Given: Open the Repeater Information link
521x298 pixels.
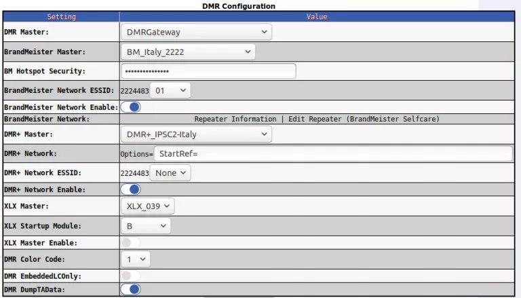Looking at the screenshot, I should click(x=235, y=119).
